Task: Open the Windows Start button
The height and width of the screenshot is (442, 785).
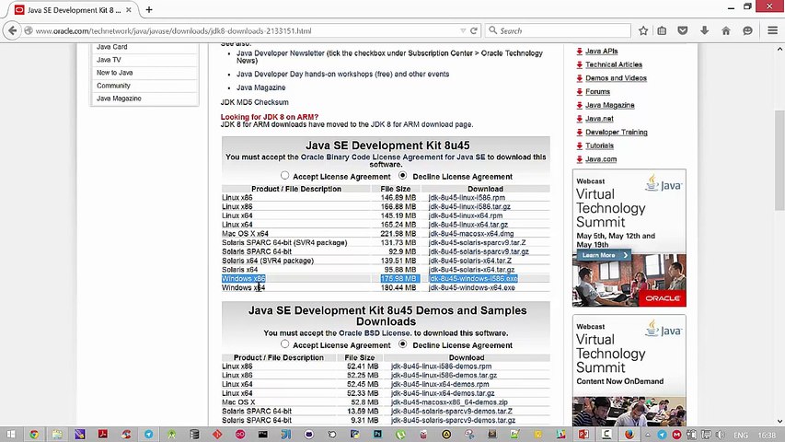Action: pos(10,434)
